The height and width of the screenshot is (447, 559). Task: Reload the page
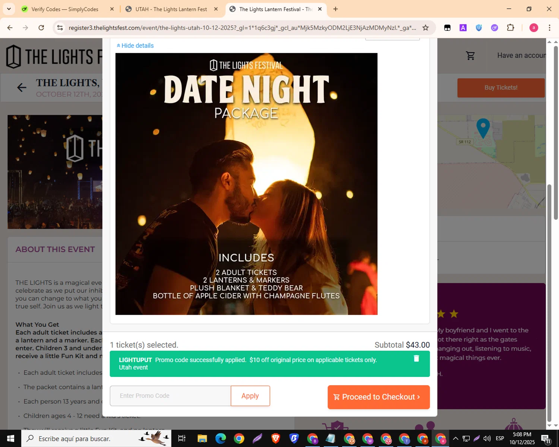pyautogui.click(x=41, y=28)
